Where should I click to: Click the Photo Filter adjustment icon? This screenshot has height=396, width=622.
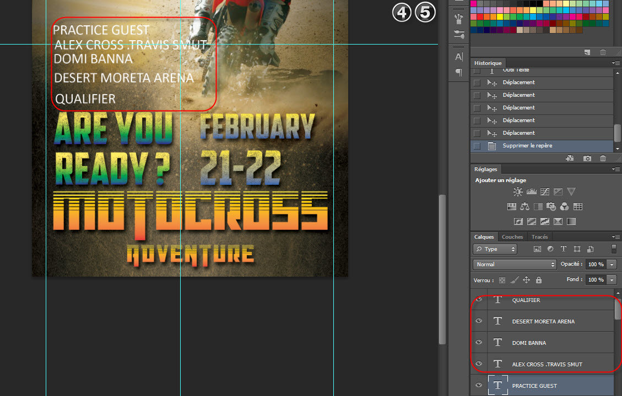click(x=550, y=207)
